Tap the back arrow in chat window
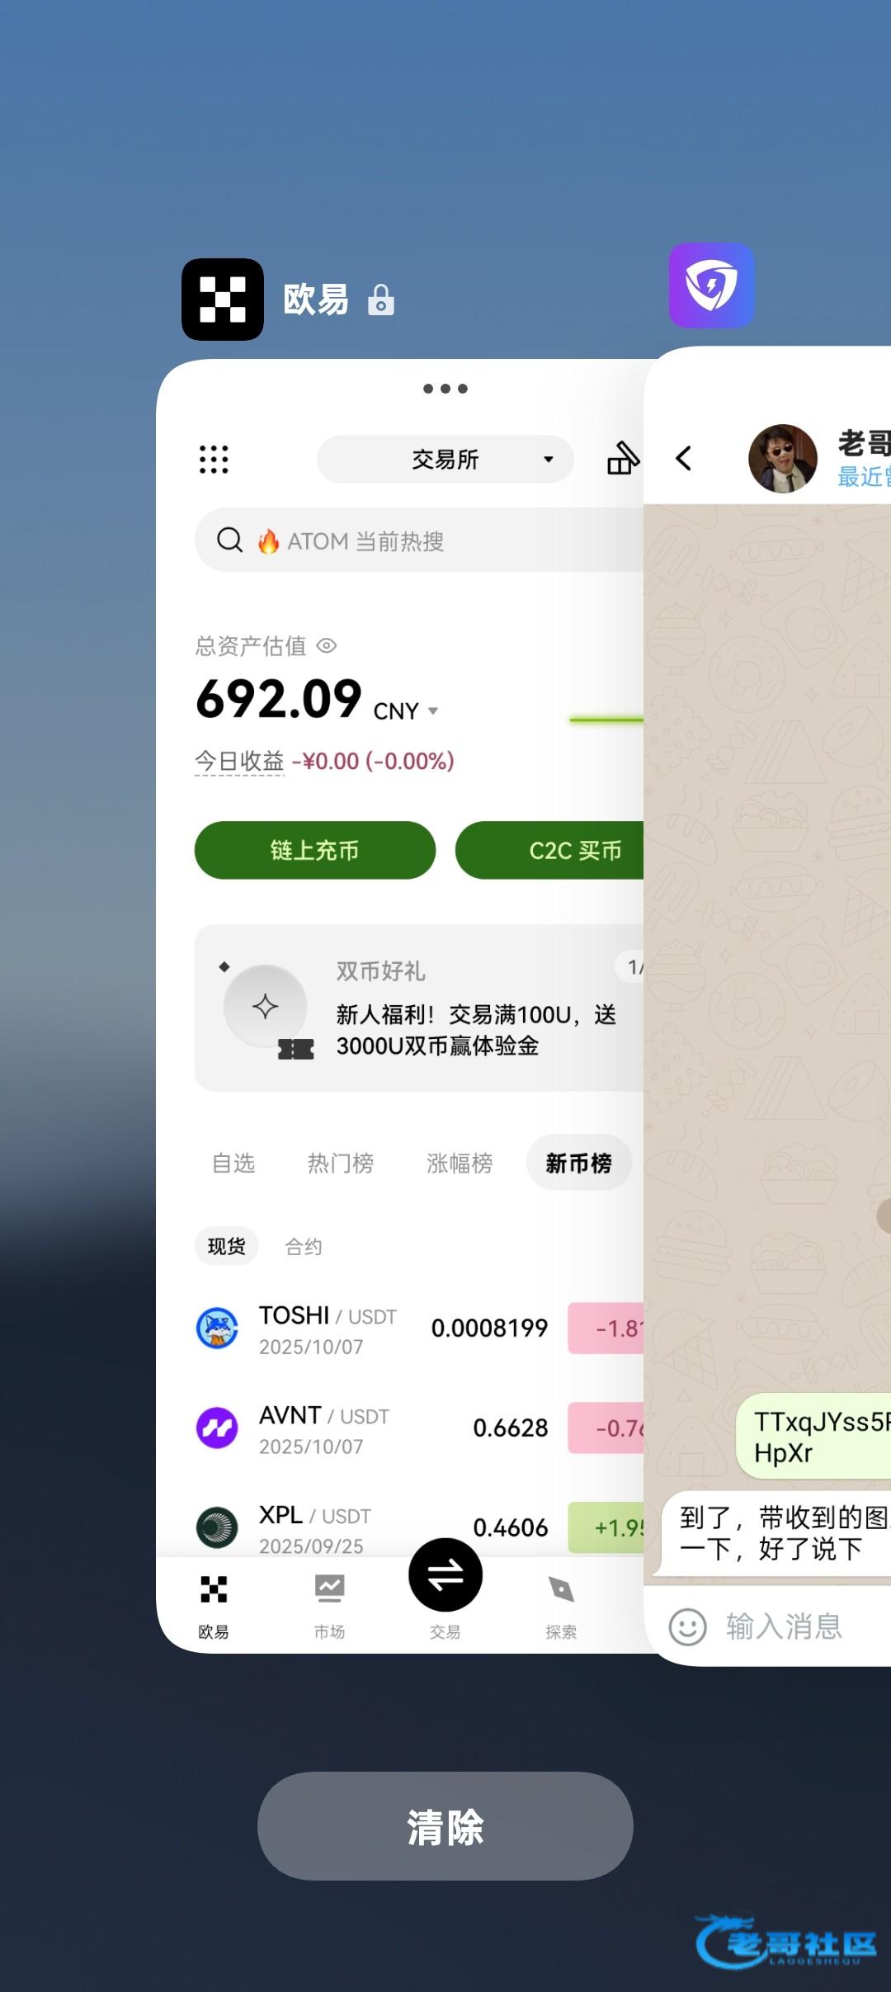This screenshot has width=891, height=1992. click(x=684, y=458)
